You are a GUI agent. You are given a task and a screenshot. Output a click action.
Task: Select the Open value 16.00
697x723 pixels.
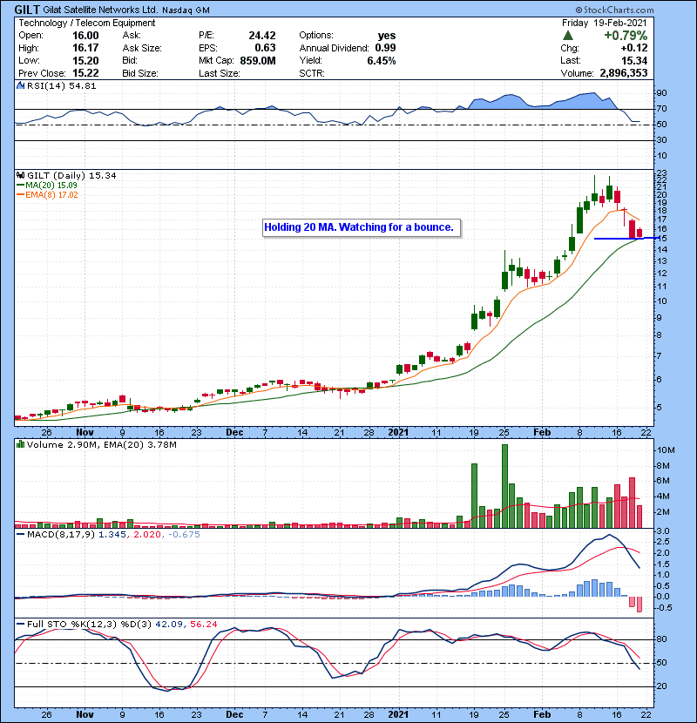tap(85, 36)
